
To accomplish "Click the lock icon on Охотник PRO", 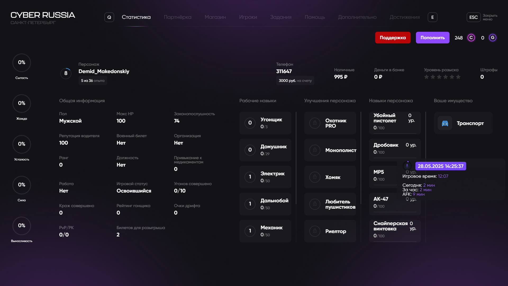I will tap(315, 123).
